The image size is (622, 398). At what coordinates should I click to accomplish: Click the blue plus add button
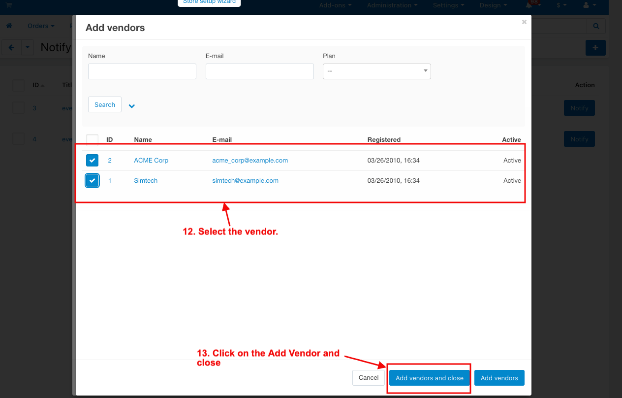tap(595, 48)
